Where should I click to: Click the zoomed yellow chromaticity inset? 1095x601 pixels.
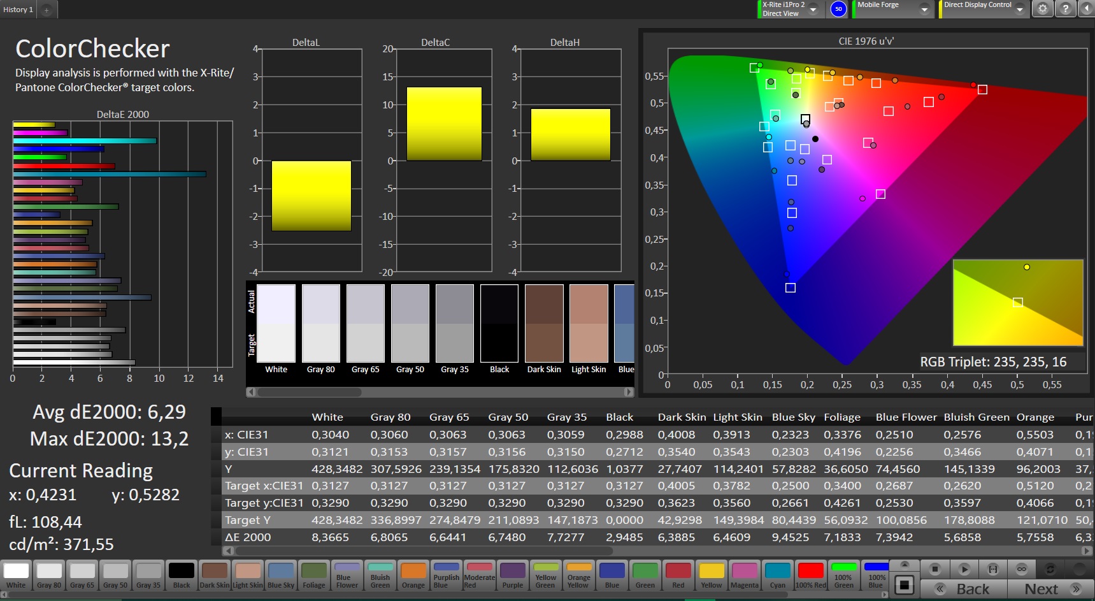click(x=1018, y=303)
